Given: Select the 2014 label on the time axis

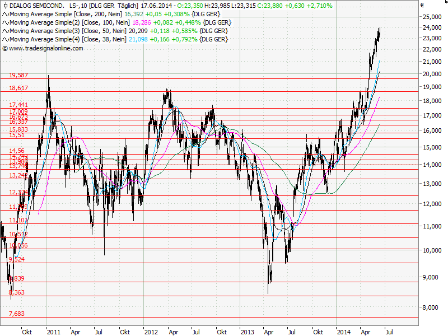Looking at the screenshot, I should coord(343,332).
